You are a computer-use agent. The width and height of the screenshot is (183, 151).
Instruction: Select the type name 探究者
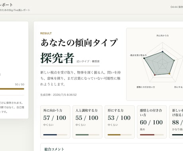tap(57, 58)
